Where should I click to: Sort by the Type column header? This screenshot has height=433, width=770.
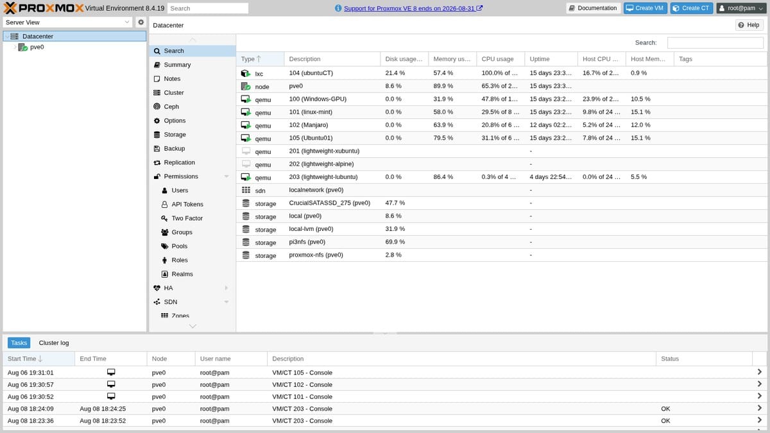click(x=260, y=59)
